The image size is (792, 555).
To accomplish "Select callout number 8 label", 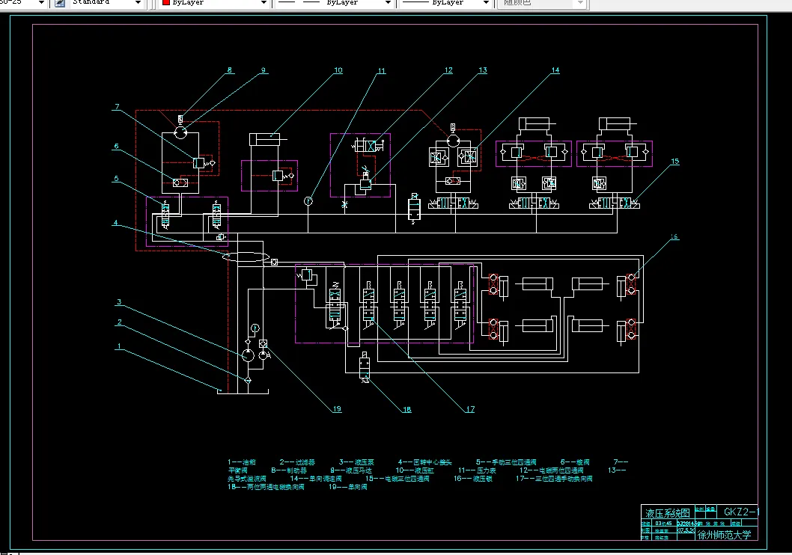I will point(230,70).
